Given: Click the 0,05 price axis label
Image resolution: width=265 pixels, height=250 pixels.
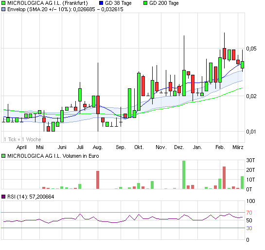Looking at the screenshot, I should pos(251,49).
